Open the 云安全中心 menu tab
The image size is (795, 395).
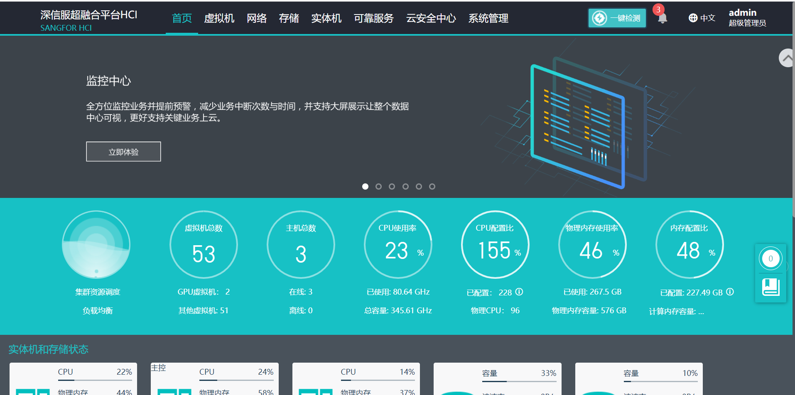431,18
